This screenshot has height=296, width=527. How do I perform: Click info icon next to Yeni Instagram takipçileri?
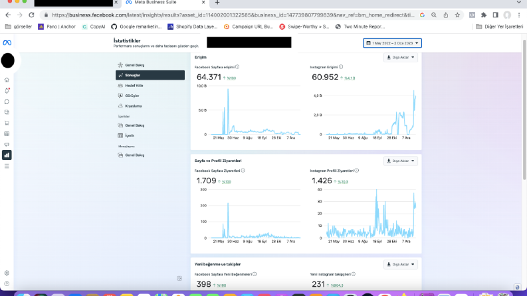point(354,274)
